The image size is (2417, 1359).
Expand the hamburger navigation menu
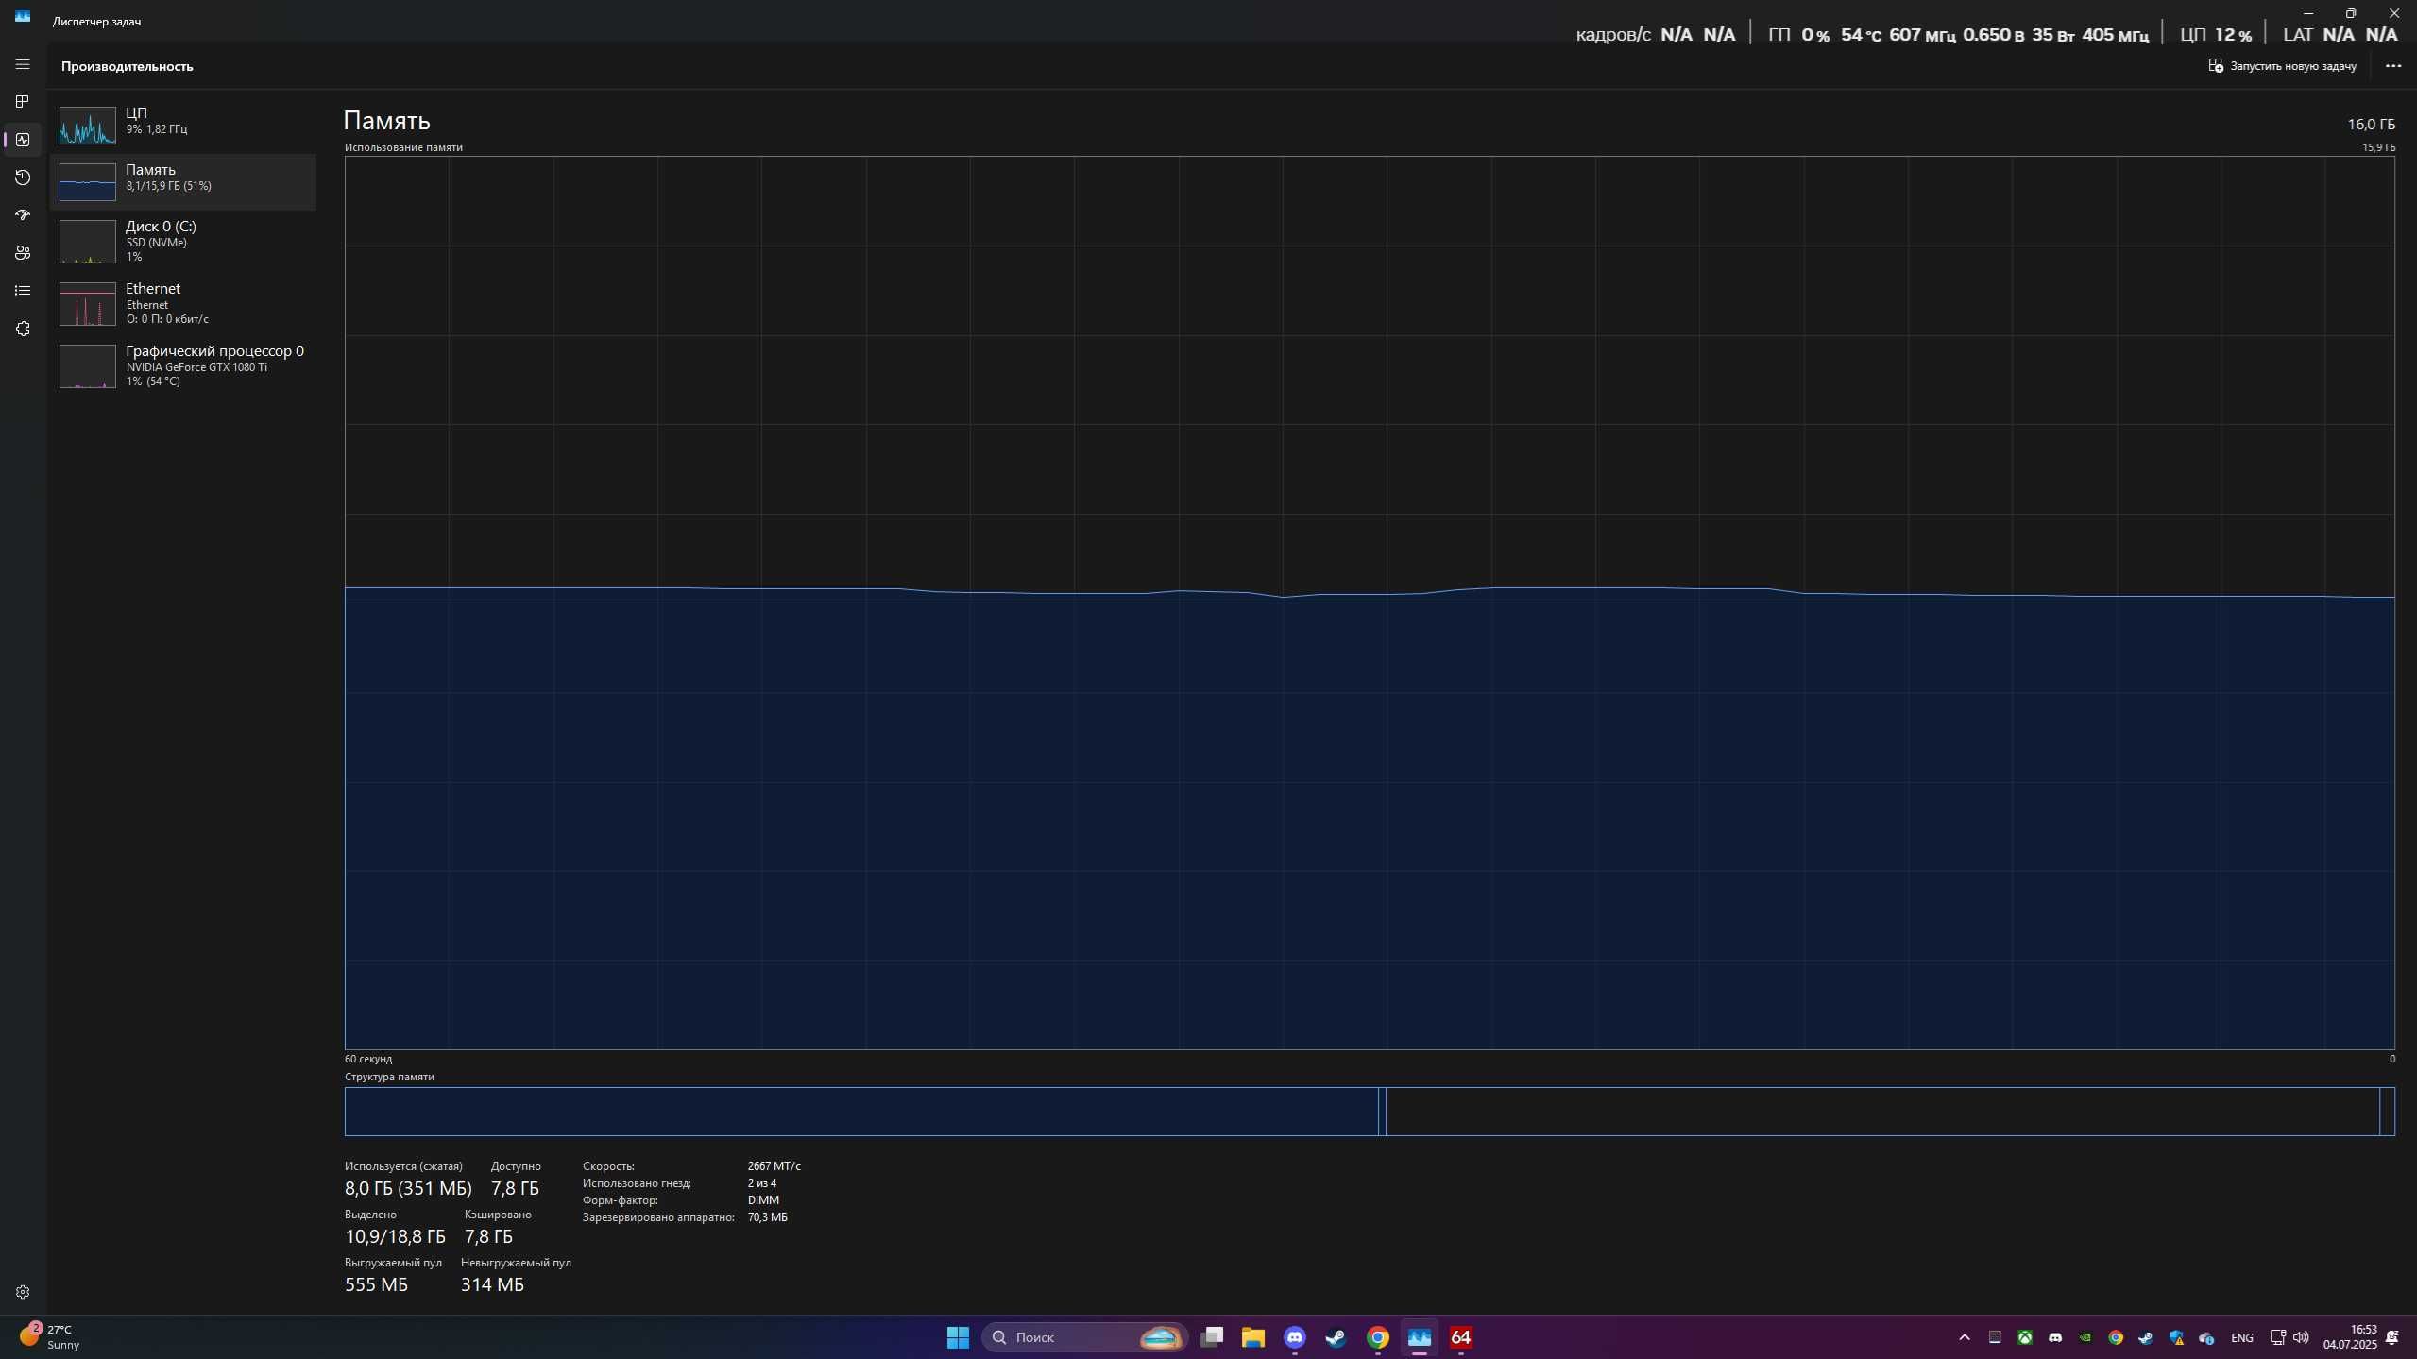point(23,64)
